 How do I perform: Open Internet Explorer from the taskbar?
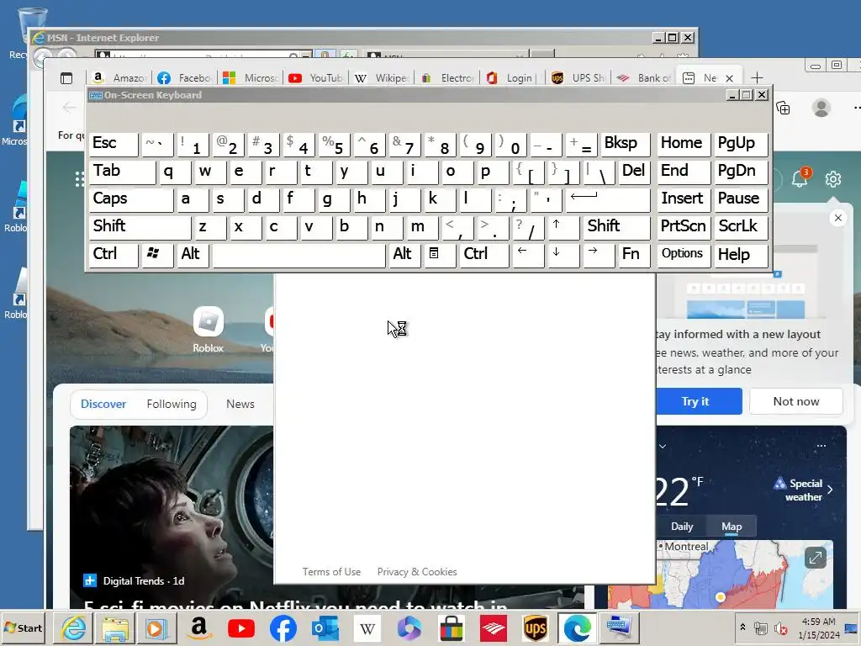point(74,627)
